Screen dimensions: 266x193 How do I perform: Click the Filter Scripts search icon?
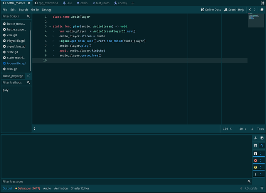point(29,16)
